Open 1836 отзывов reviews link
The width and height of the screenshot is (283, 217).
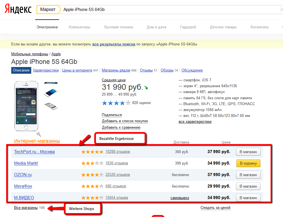coord(116,163)
